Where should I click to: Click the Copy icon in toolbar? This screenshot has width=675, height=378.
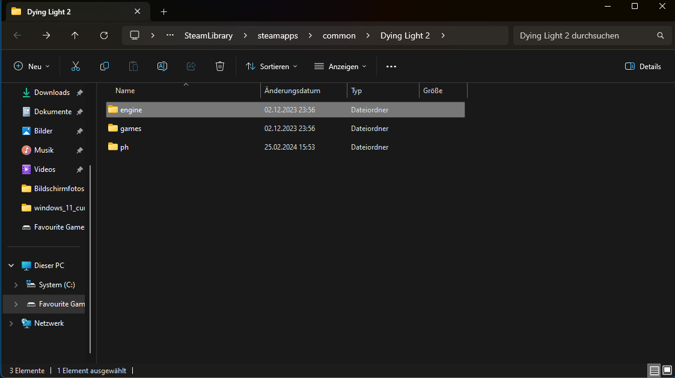(105, 66)
